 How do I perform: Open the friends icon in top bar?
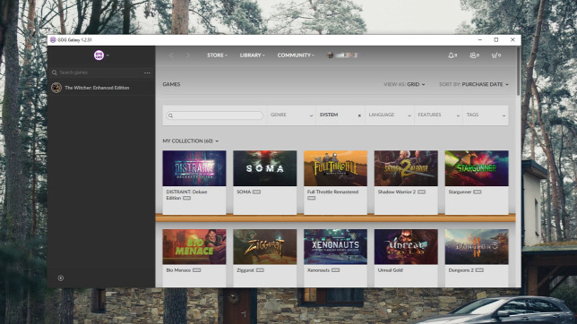click(x=474, y=55)
